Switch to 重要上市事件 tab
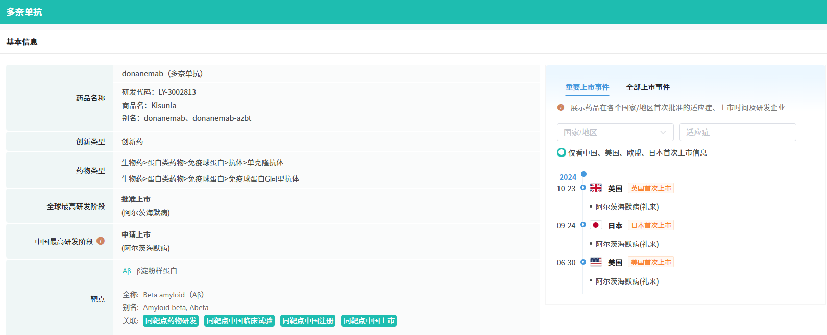This screenshot has height=335, width=827. [587, 87]
